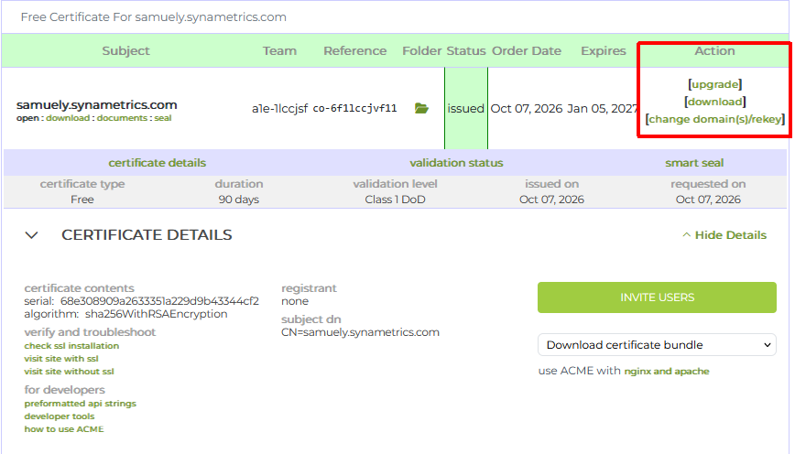
Task: Click documents link under subject name
Action: 122,118
